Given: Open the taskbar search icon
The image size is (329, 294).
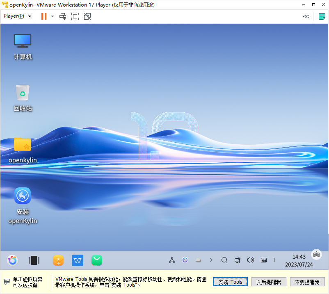Looking at the screenshot, I should (x=224, y=260).
